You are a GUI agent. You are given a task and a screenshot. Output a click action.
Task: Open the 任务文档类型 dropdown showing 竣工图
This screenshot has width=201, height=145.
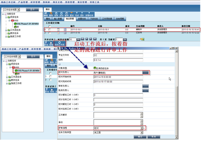pyautogui.click(x=142, y=132)
